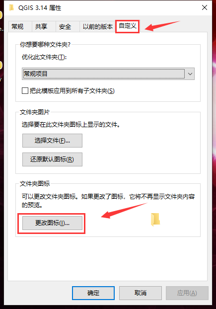This screenshot has width=216, height=309.
Task: Click the 优化此文件夹(T) label
Action: (x=44, y=57)
